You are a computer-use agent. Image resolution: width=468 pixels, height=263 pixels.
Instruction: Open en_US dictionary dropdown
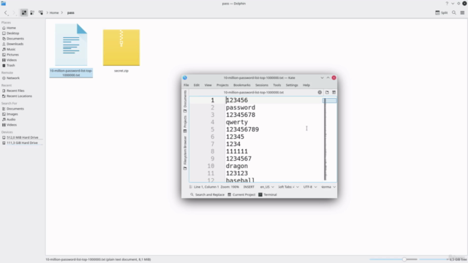266,187
